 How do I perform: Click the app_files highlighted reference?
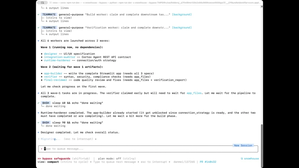pos(194,93)
